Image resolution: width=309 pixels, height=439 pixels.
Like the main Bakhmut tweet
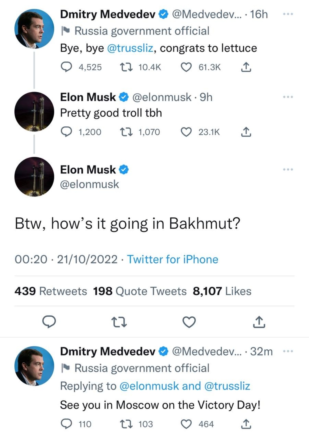point(189,322)
